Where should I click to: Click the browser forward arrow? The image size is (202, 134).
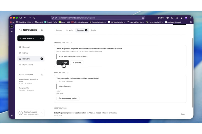click(30, 18)
